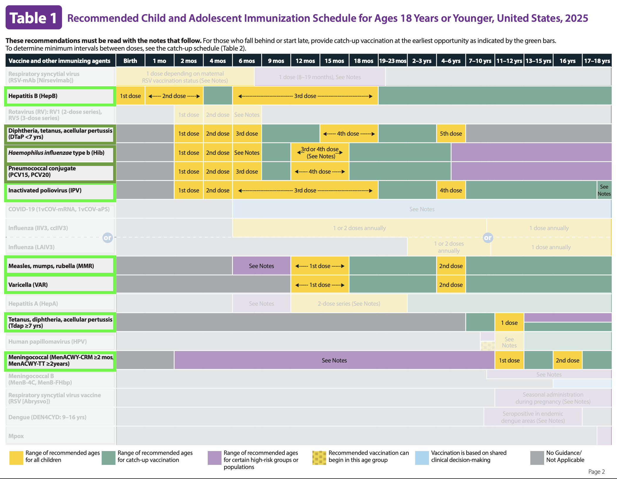Click the purple high-risk groups legend swatch
This screenshot has height=479, width=617.
tap(214, 458)
